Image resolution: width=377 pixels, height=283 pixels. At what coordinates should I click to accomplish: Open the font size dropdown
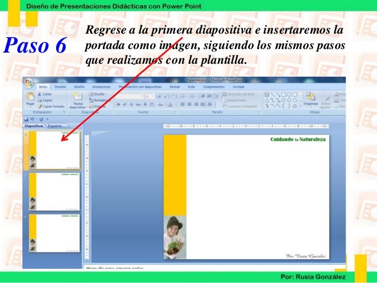click(154, 96)
